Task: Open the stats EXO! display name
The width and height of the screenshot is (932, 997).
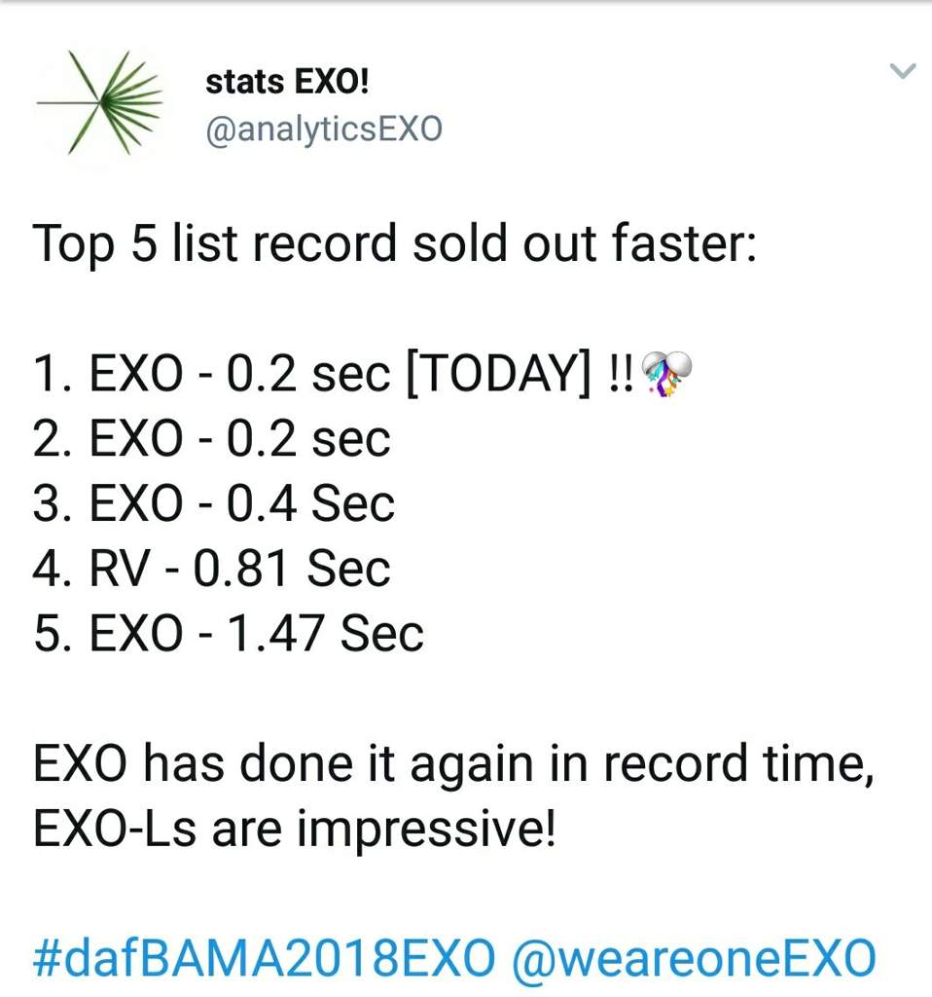Action: click(x=287, y=82)
